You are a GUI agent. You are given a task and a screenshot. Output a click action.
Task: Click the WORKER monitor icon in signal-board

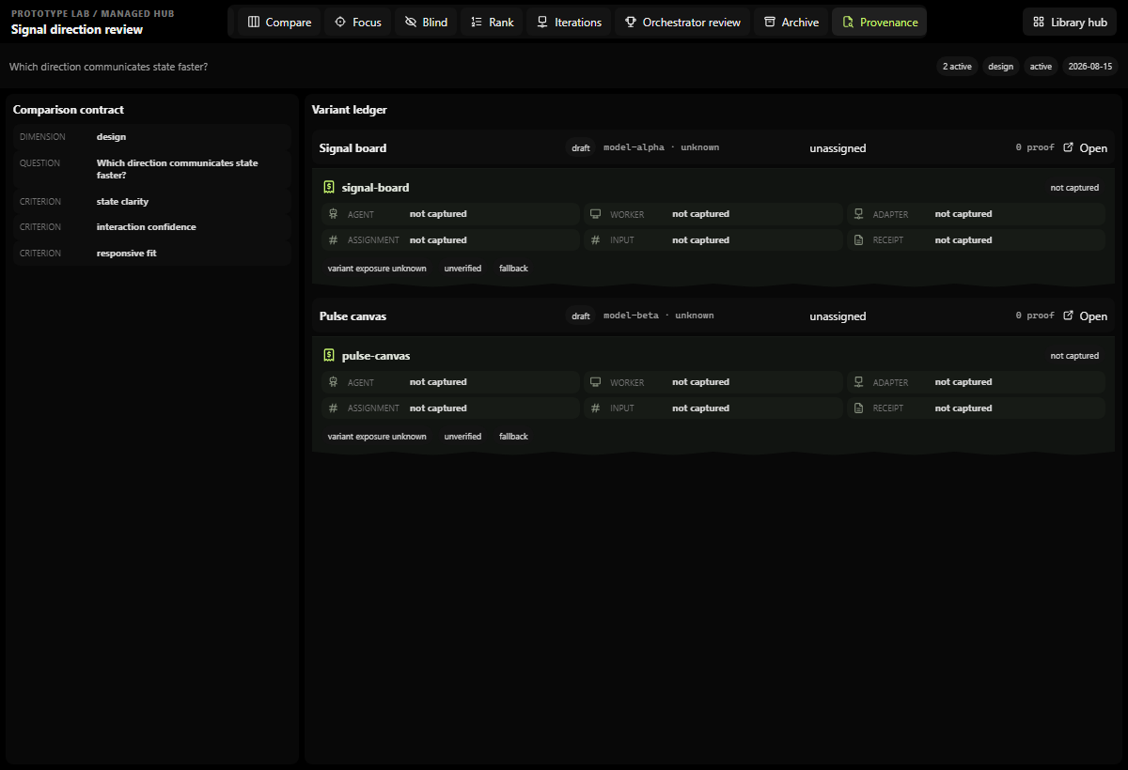pyautogui.click(x=595, y=214)
